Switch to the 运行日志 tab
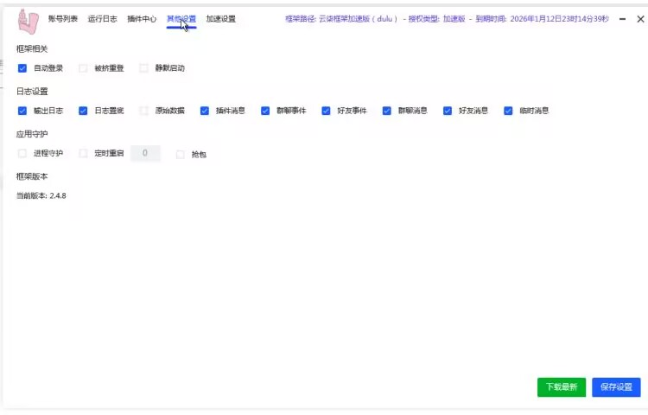The image size is (648, 415). [x=102, y=19]
